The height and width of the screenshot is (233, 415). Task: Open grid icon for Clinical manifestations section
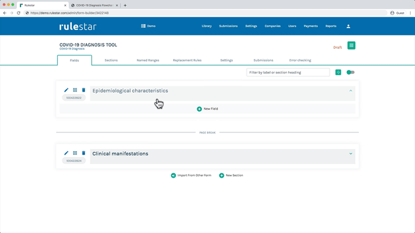point(75,153)
